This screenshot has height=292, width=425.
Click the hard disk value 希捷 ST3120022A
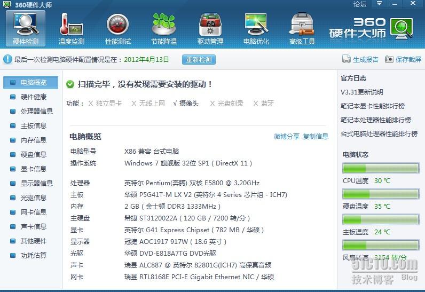(x=187, y=218)
